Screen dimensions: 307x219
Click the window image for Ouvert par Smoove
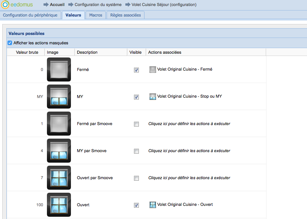pyautogui.click(x=59, y=178)
